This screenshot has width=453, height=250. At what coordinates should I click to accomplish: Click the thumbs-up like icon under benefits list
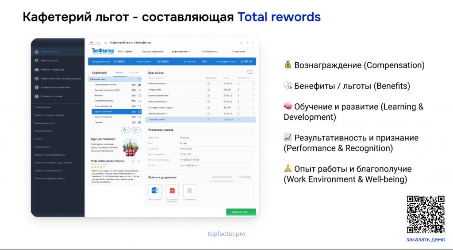126,130
